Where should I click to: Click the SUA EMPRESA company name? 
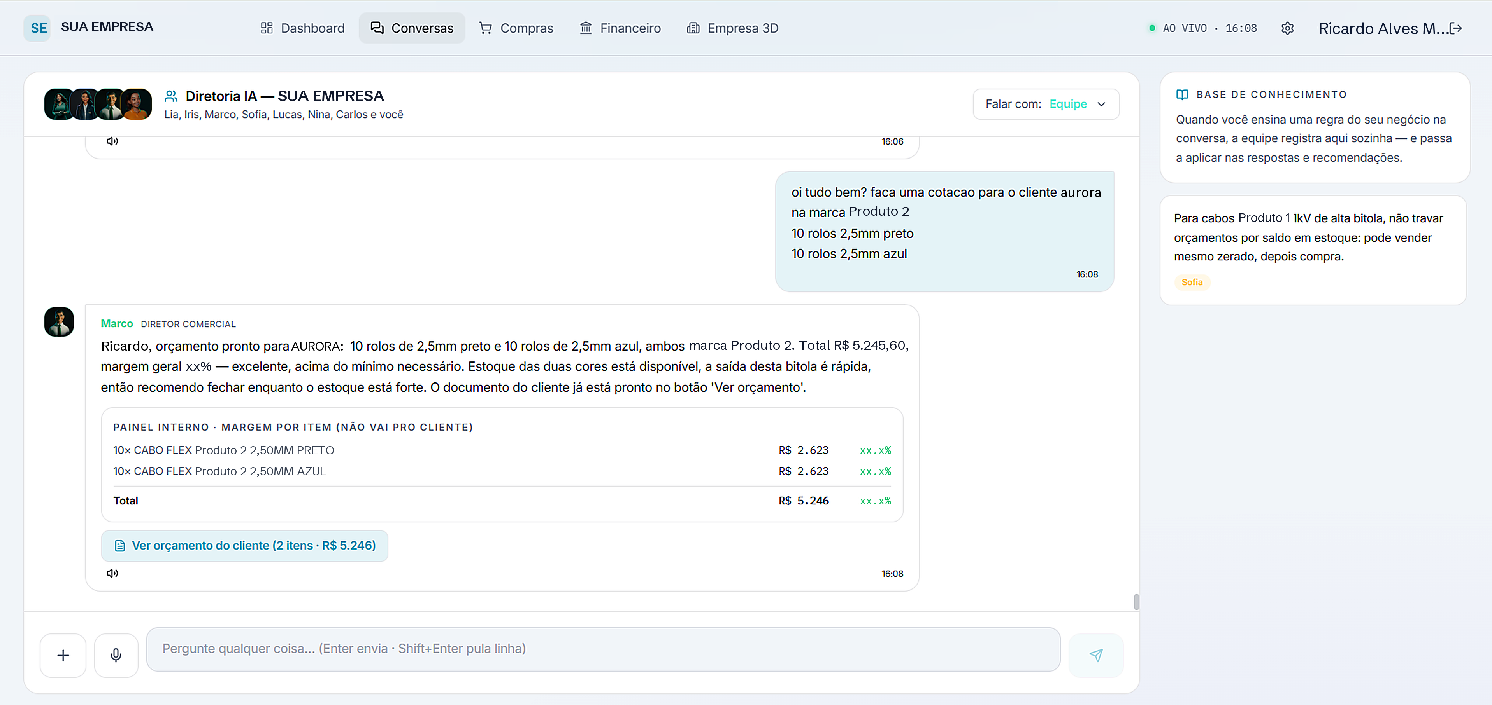click(107, 26)
